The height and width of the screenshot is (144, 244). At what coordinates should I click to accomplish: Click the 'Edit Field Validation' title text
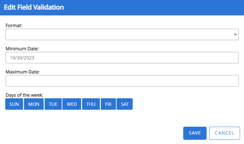coord(34,7)
